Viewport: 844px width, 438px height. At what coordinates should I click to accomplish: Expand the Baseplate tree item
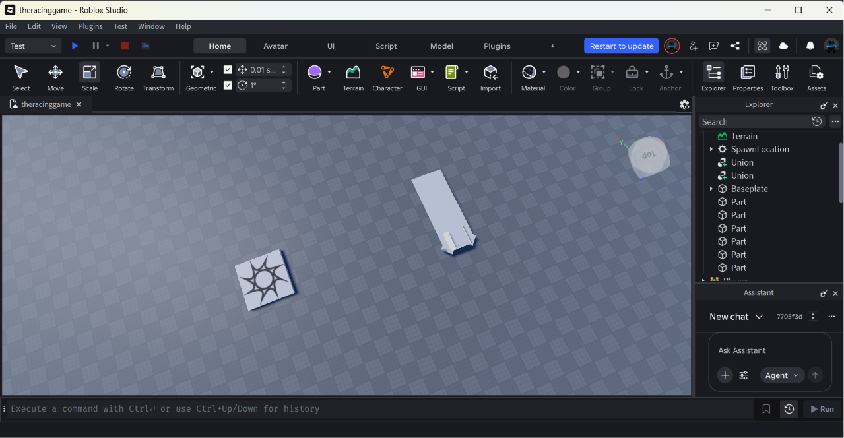tap(711, 189)
